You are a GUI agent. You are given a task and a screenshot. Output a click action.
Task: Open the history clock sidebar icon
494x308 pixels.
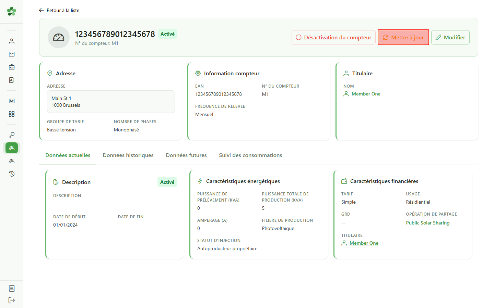click(12, 174)
